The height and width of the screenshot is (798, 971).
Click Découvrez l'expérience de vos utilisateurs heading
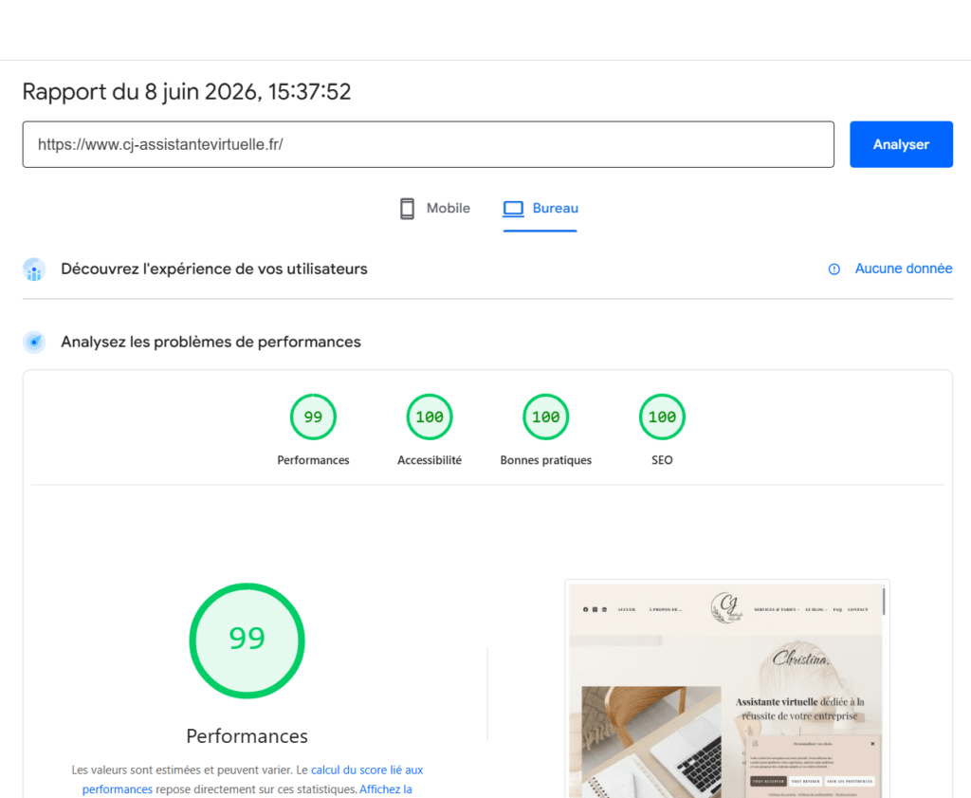tap(213, 269)
